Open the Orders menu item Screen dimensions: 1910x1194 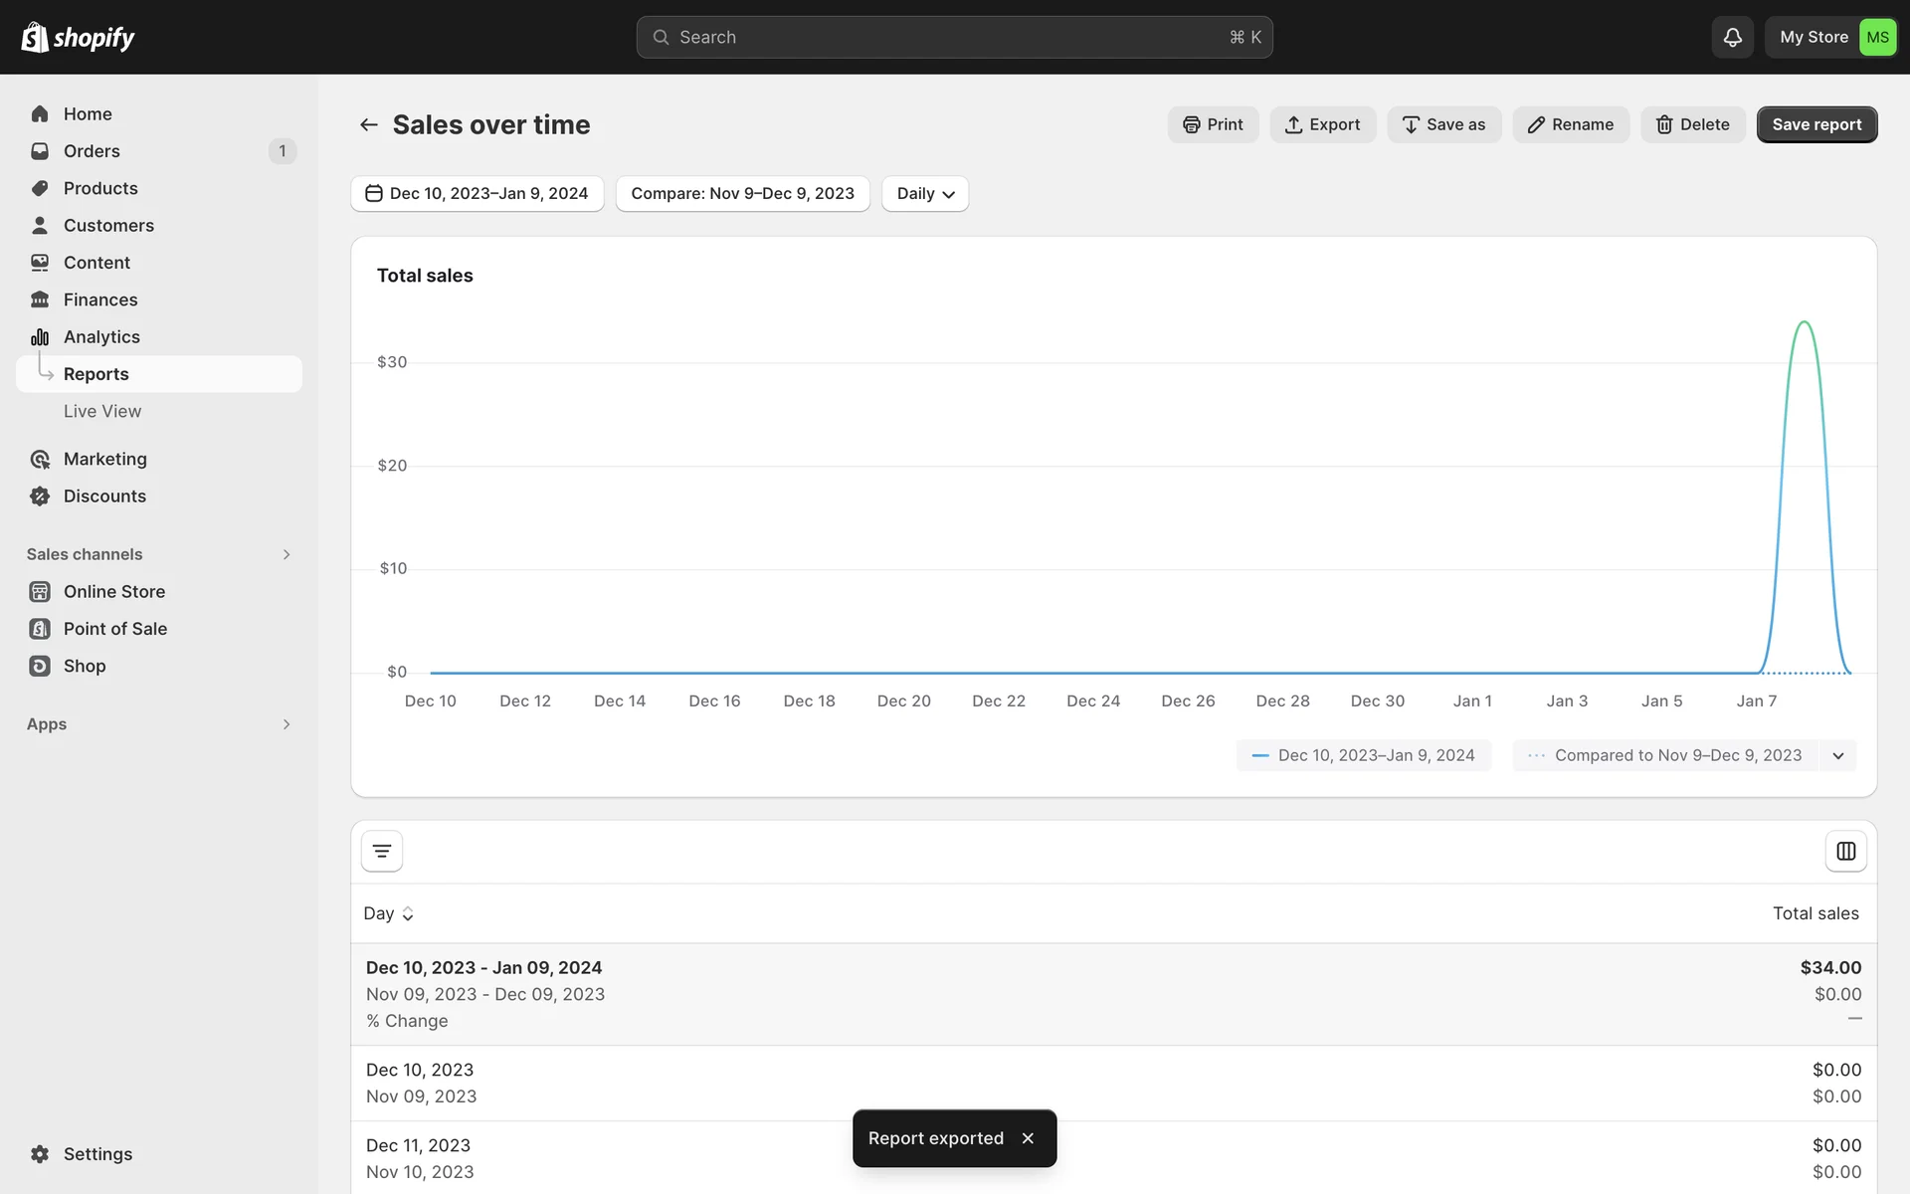tap(92, 151)
